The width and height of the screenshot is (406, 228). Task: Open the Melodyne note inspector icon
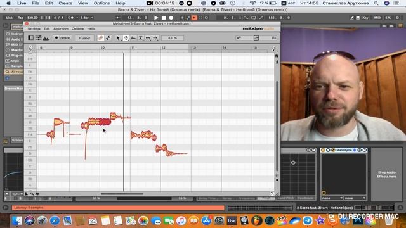[x=38, y=38]
